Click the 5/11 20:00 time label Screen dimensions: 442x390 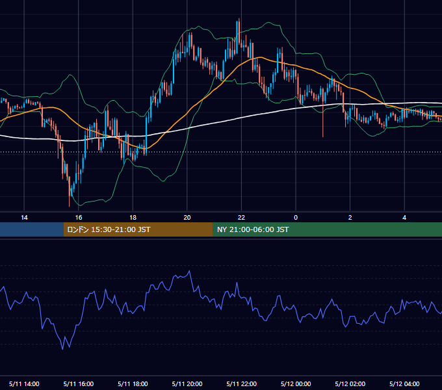pyautogui.click(x=187, y=383)
